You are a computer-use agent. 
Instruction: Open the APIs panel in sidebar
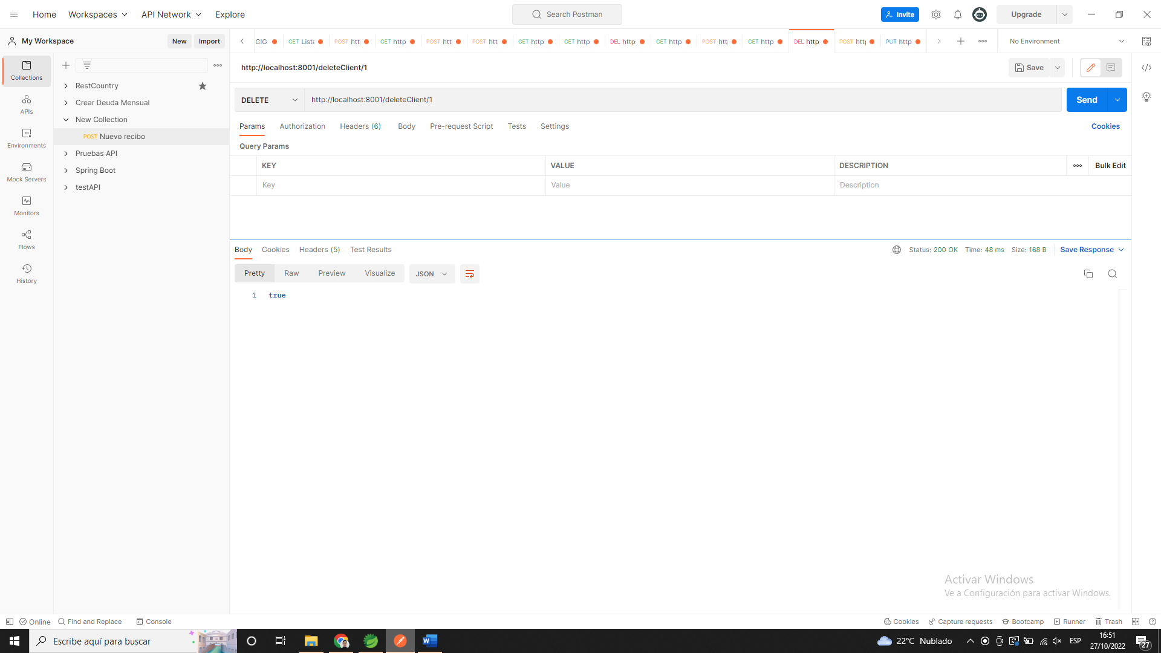coord(26,104)
